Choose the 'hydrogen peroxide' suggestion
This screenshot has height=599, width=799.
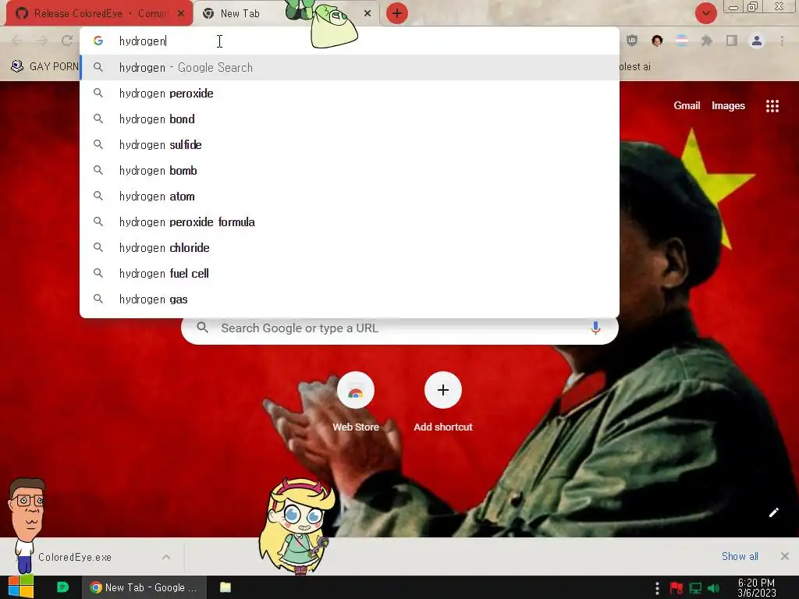[350, 94]
